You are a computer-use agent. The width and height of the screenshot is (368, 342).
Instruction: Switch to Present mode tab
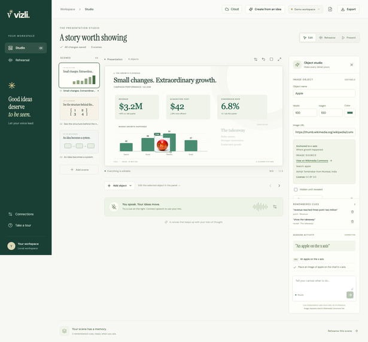click(348, 38)
